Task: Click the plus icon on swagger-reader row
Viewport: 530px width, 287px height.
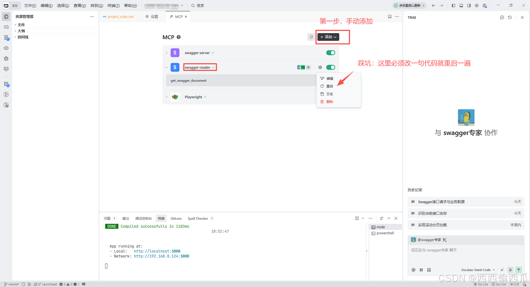Action: [308, 67]
